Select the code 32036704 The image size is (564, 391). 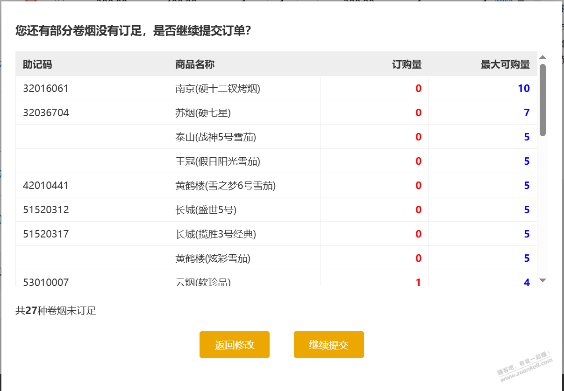click(x=46, y=112)
